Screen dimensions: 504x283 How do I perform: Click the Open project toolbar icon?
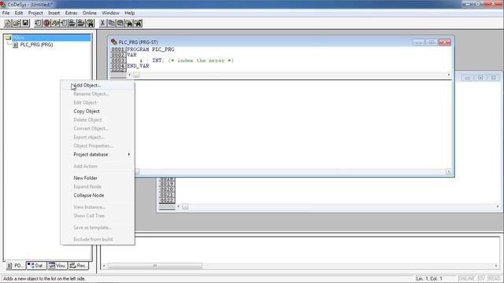pos(17,23)
